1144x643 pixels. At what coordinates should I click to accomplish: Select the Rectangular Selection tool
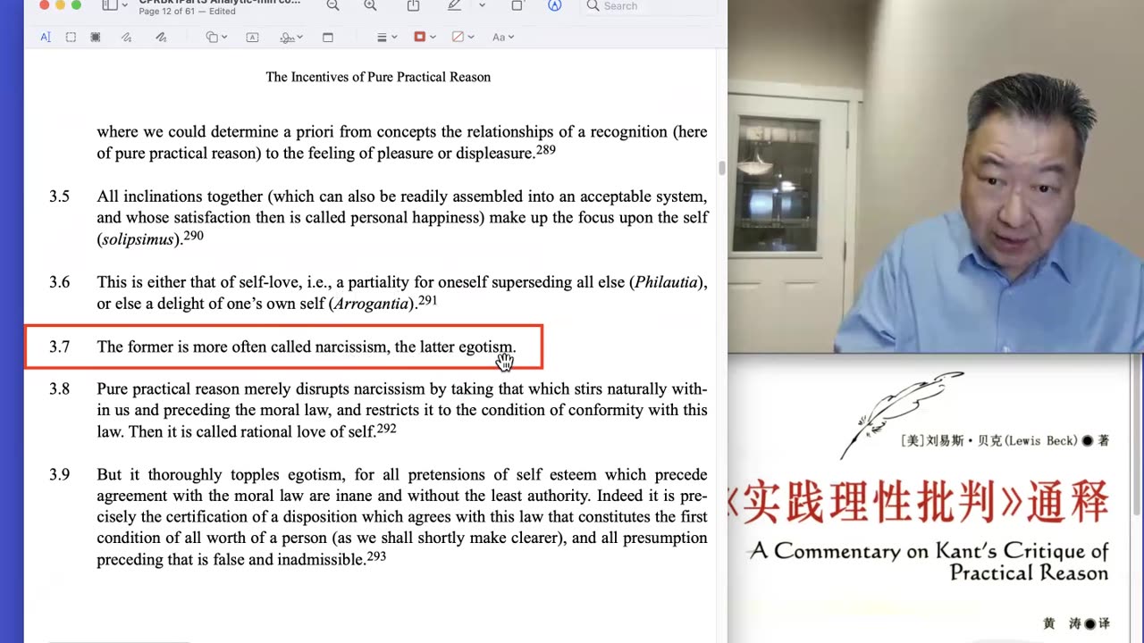71,37
